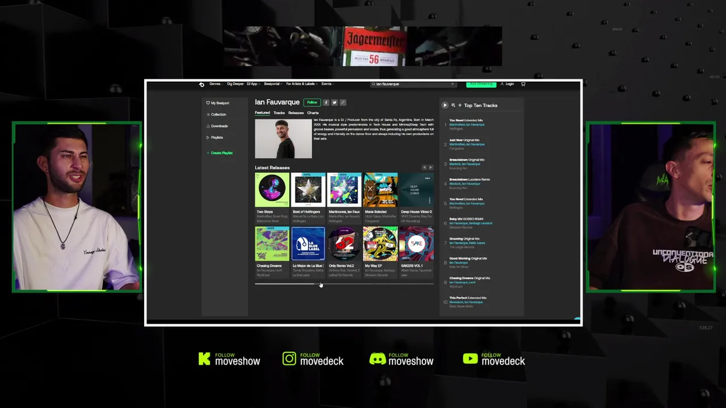This screenshot has width=726, height=408.
Task: Open SAKERS VOL 1 release cover
Action: (416, 244)
